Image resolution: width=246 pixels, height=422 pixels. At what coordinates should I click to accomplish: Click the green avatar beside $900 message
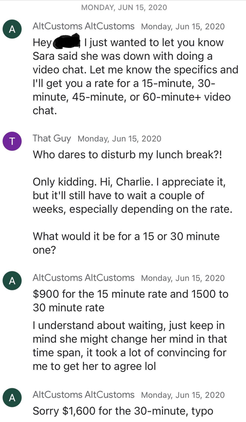tap(12, 280)
